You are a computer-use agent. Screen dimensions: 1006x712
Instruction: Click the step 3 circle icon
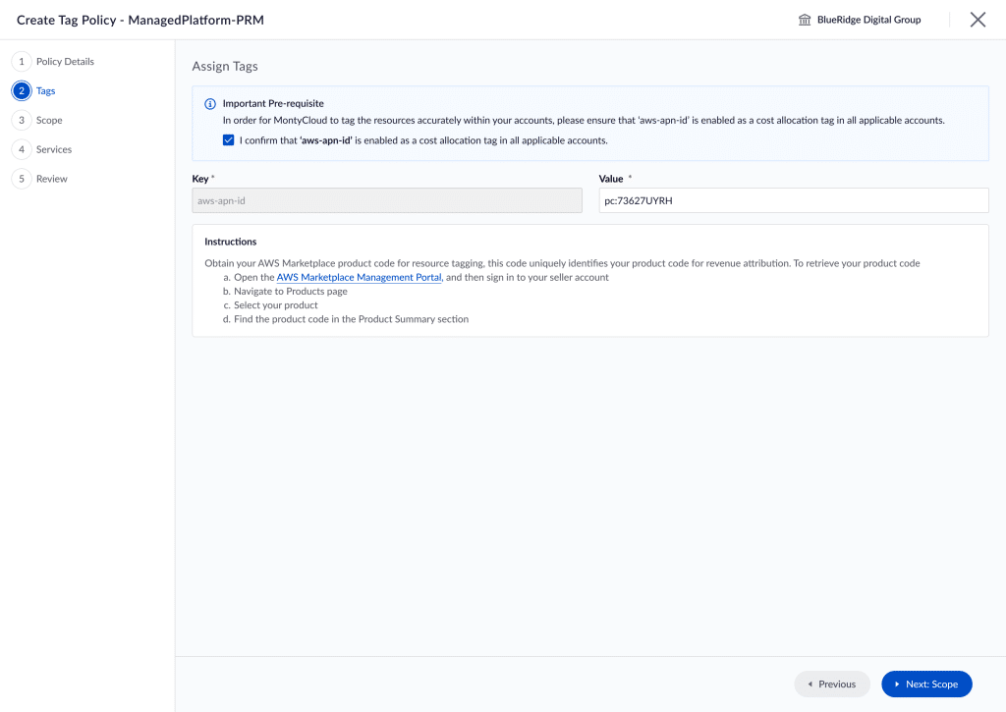[x=22, y=120]
